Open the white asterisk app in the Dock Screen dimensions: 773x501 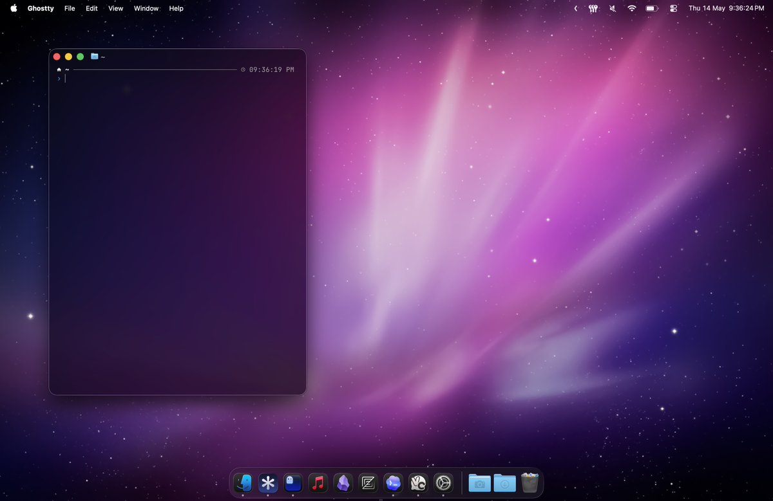(268, 482)
